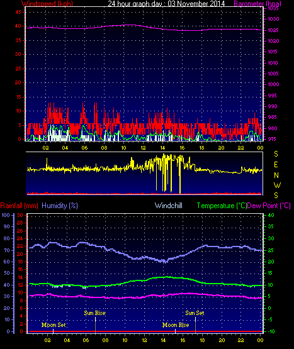Click the 1025 value on the barometer axis
The width and height of the screenshot is (294, 349).
(273, 30)
